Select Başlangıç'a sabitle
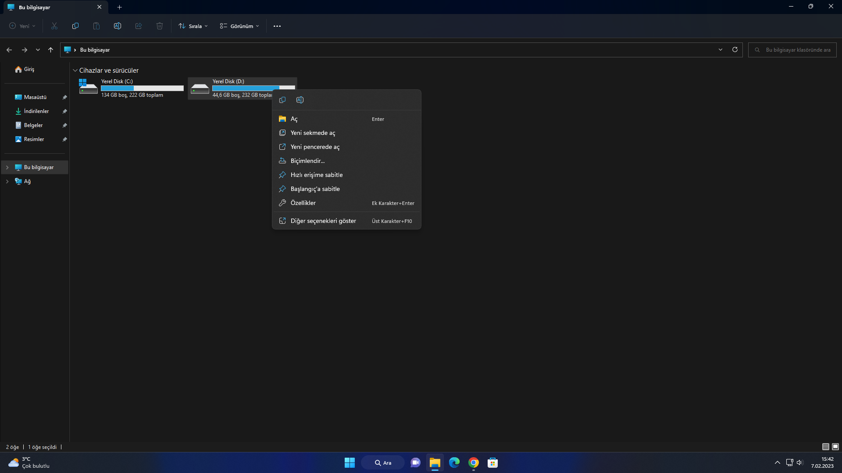This screenshot has height=473, width=842. (346, 189)
